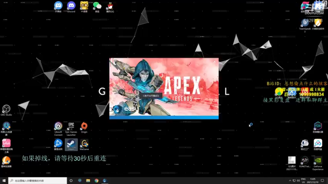Open the YY voice desktop shortcut
Screen dimensions: 328x184
pyautogui.click(x=84, y=7)
